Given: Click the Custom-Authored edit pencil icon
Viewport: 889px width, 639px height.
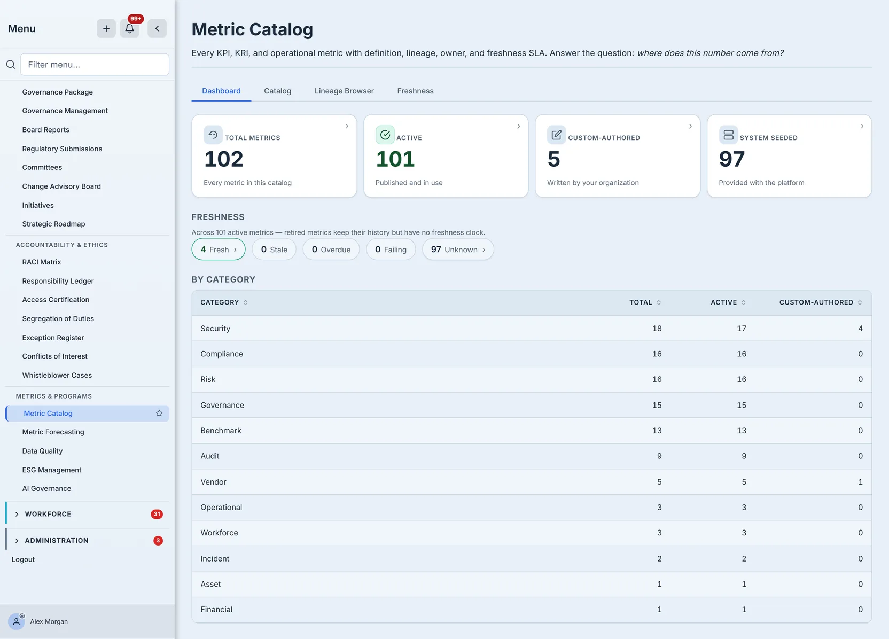Looking at the screenshot, I should [x=556, y=135].
